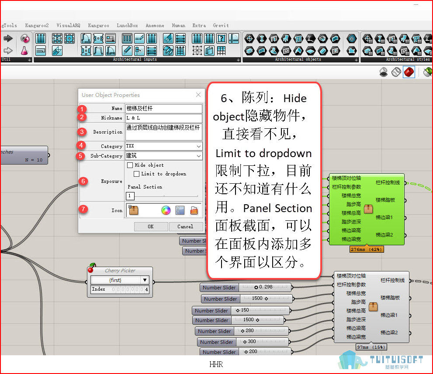This screenshot has width=433, height=374.
Task: Click the Nickname field containing L & L
Action: click(x=163, y=118)
